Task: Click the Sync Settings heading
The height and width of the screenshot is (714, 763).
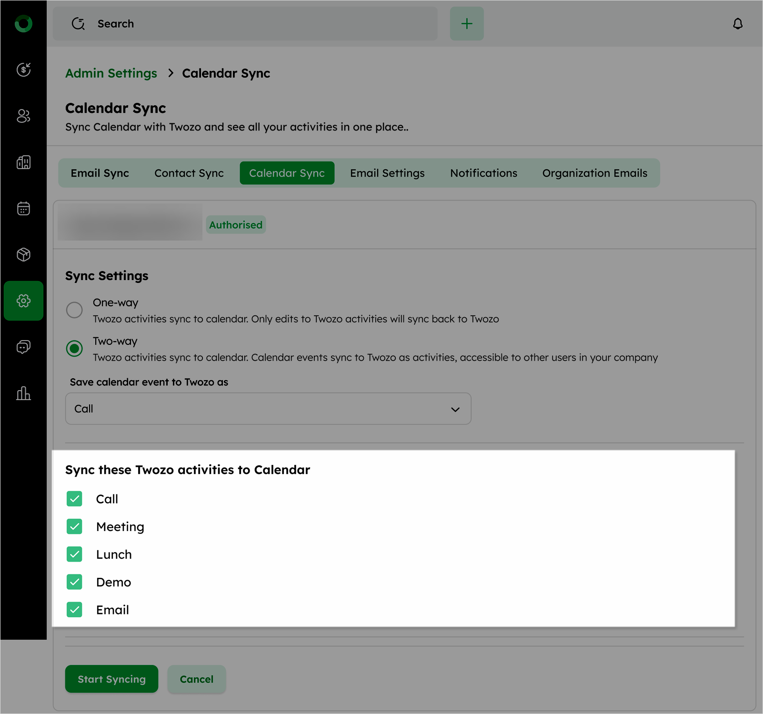Action: pyautogui.click(x=107, y=276)
